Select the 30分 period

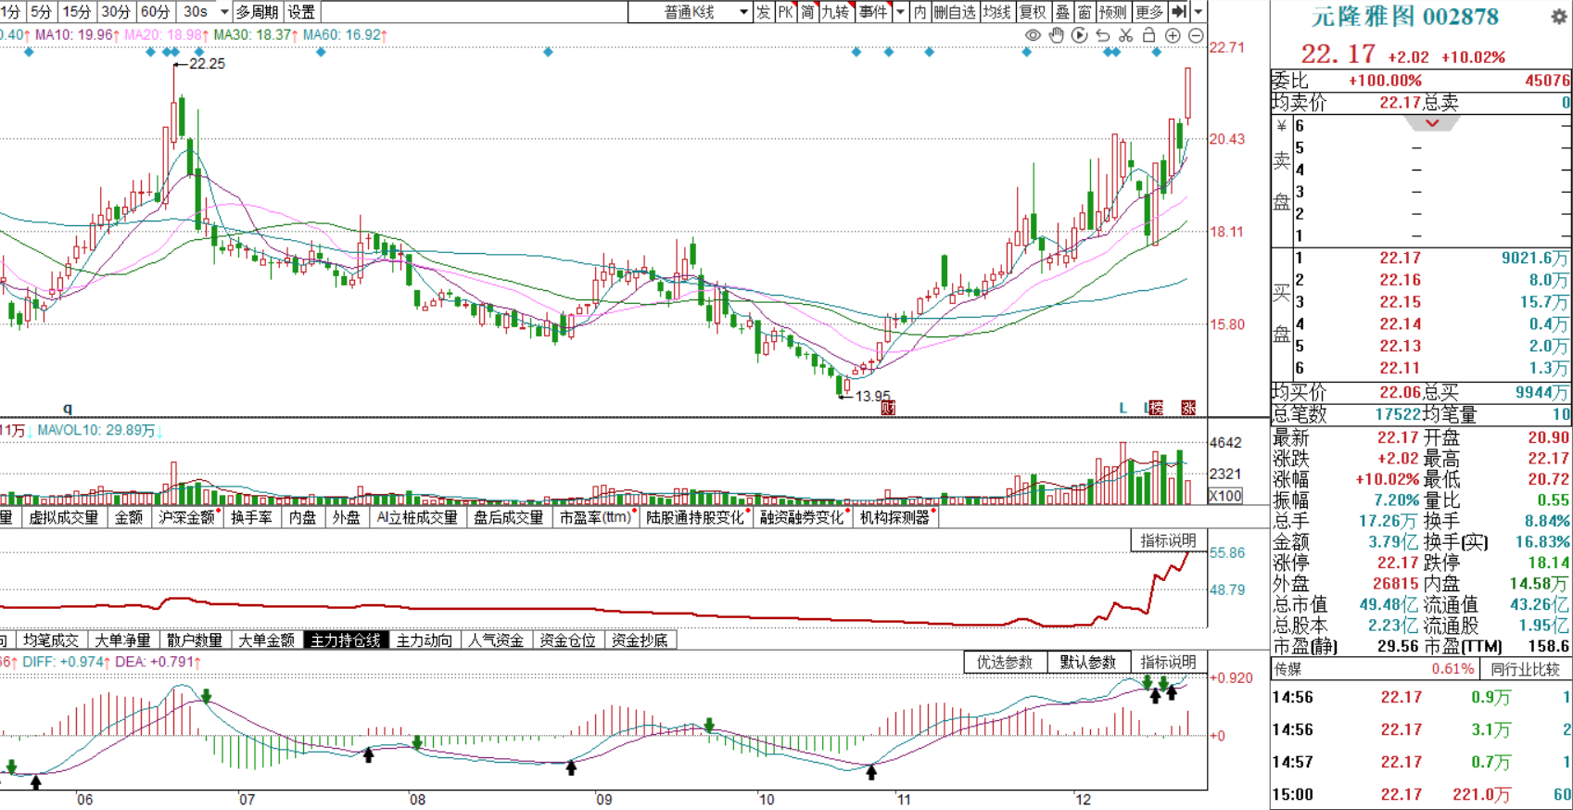click(116, 11)
